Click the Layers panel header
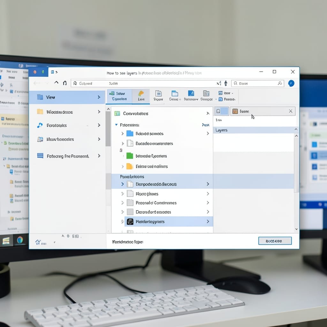The width and height of the screenshot is (327, 327). 256,130
